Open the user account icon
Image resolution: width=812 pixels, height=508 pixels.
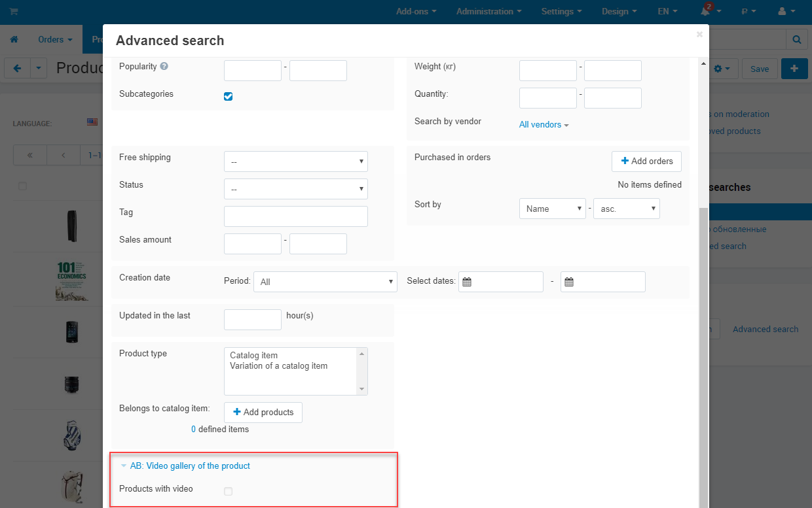point(784,11)
